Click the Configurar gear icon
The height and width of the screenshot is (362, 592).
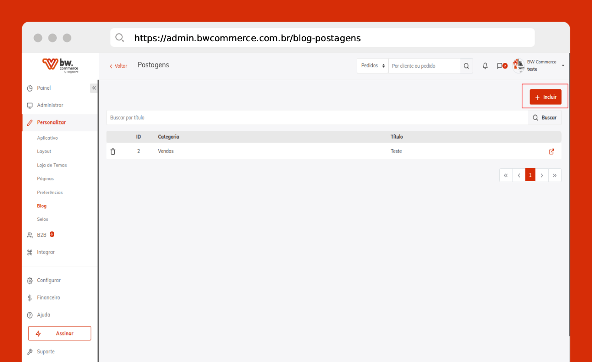coord(30,280)
